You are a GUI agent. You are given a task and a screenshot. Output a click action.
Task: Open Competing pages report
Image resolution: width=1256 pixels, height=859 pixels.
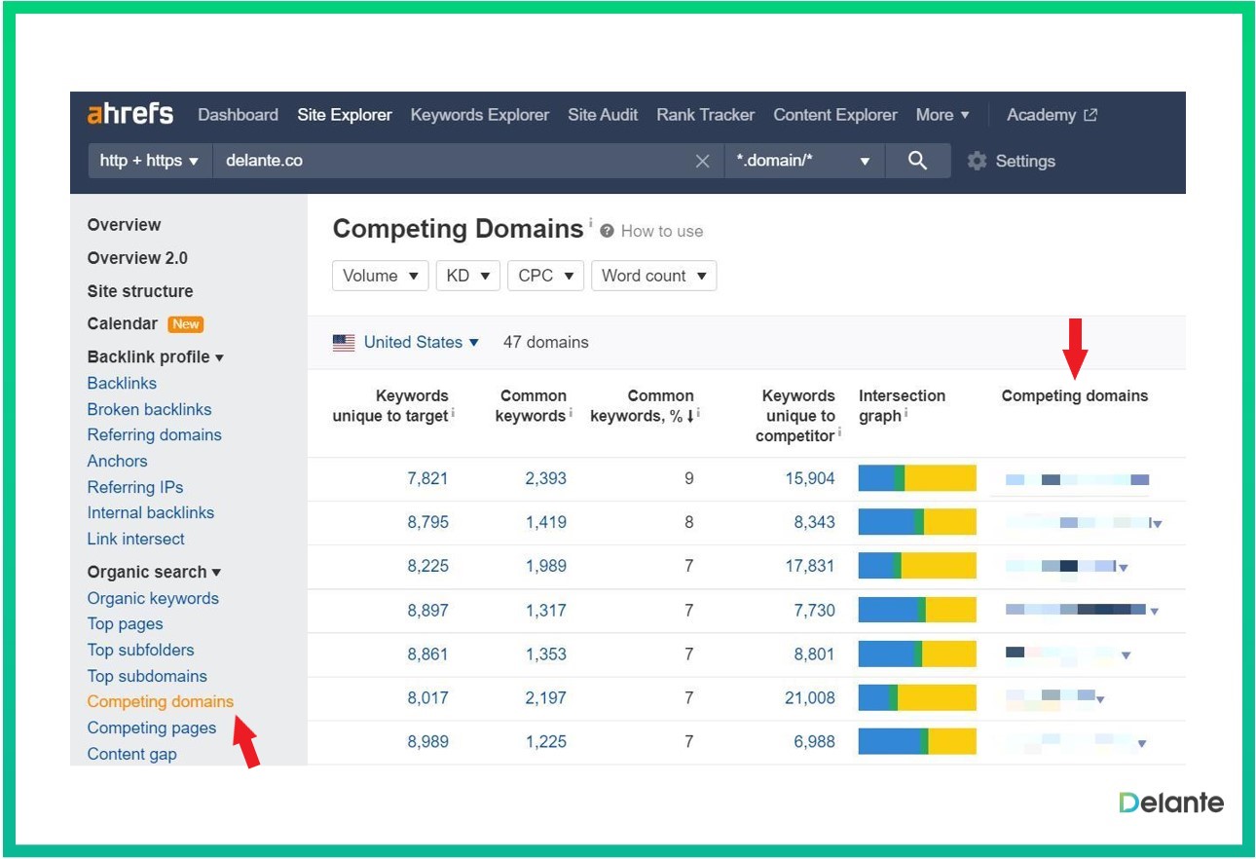[151, 728]
